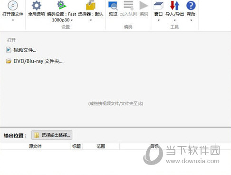Click the 标题 column header

pos(77,146)
